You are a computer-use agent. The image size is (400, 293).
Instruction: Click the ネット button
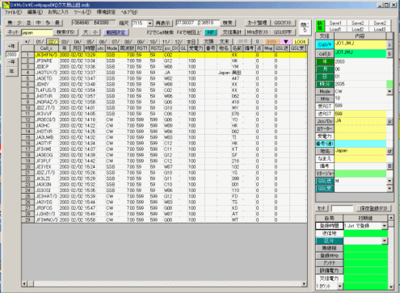13,32
